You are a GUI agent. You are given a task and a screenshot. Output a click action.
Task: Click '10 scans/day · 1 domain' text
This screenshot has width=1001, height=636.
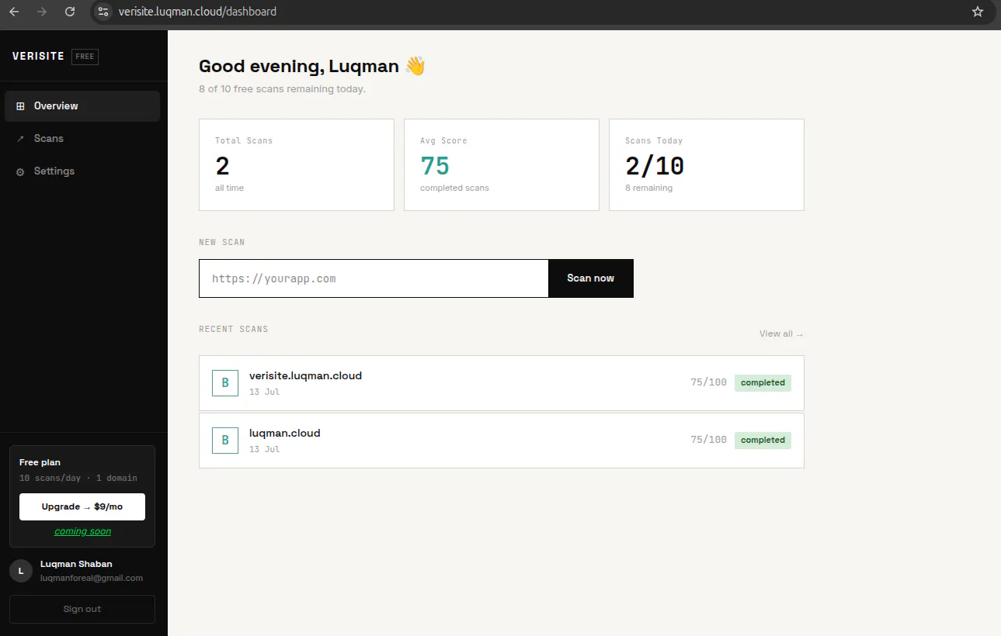pos(78,478)
